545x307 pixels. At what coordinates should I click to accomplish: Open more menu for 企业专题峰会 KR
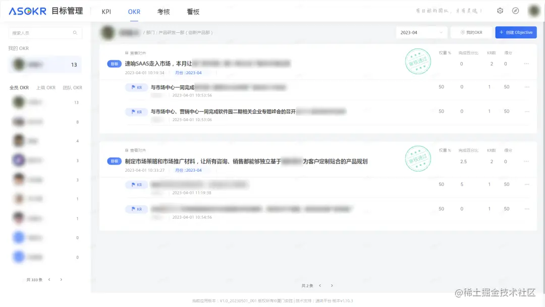[x=527, y=111]
